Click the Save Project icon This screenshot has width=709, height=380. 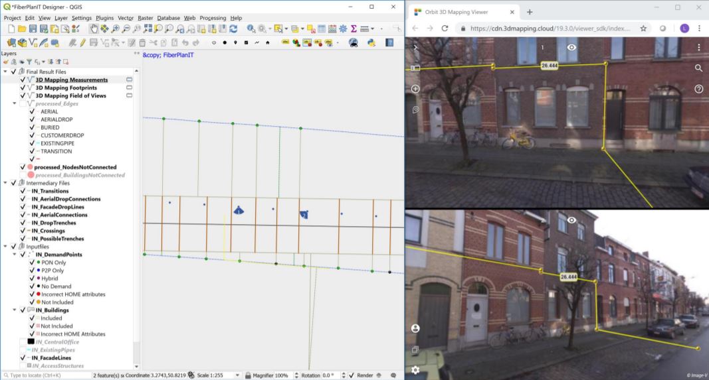(x=33, y=29)
